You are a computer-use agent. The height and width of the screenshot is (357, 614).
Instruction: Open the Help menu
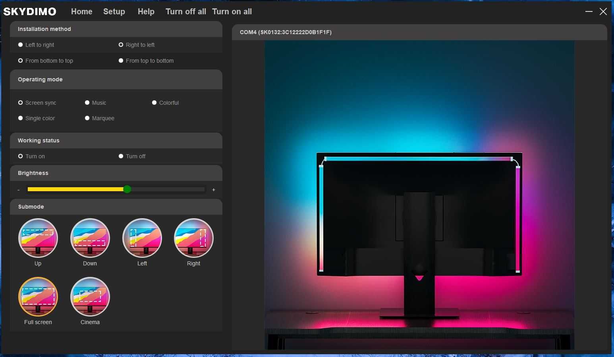pyautogui.click(x=146, y=12)
